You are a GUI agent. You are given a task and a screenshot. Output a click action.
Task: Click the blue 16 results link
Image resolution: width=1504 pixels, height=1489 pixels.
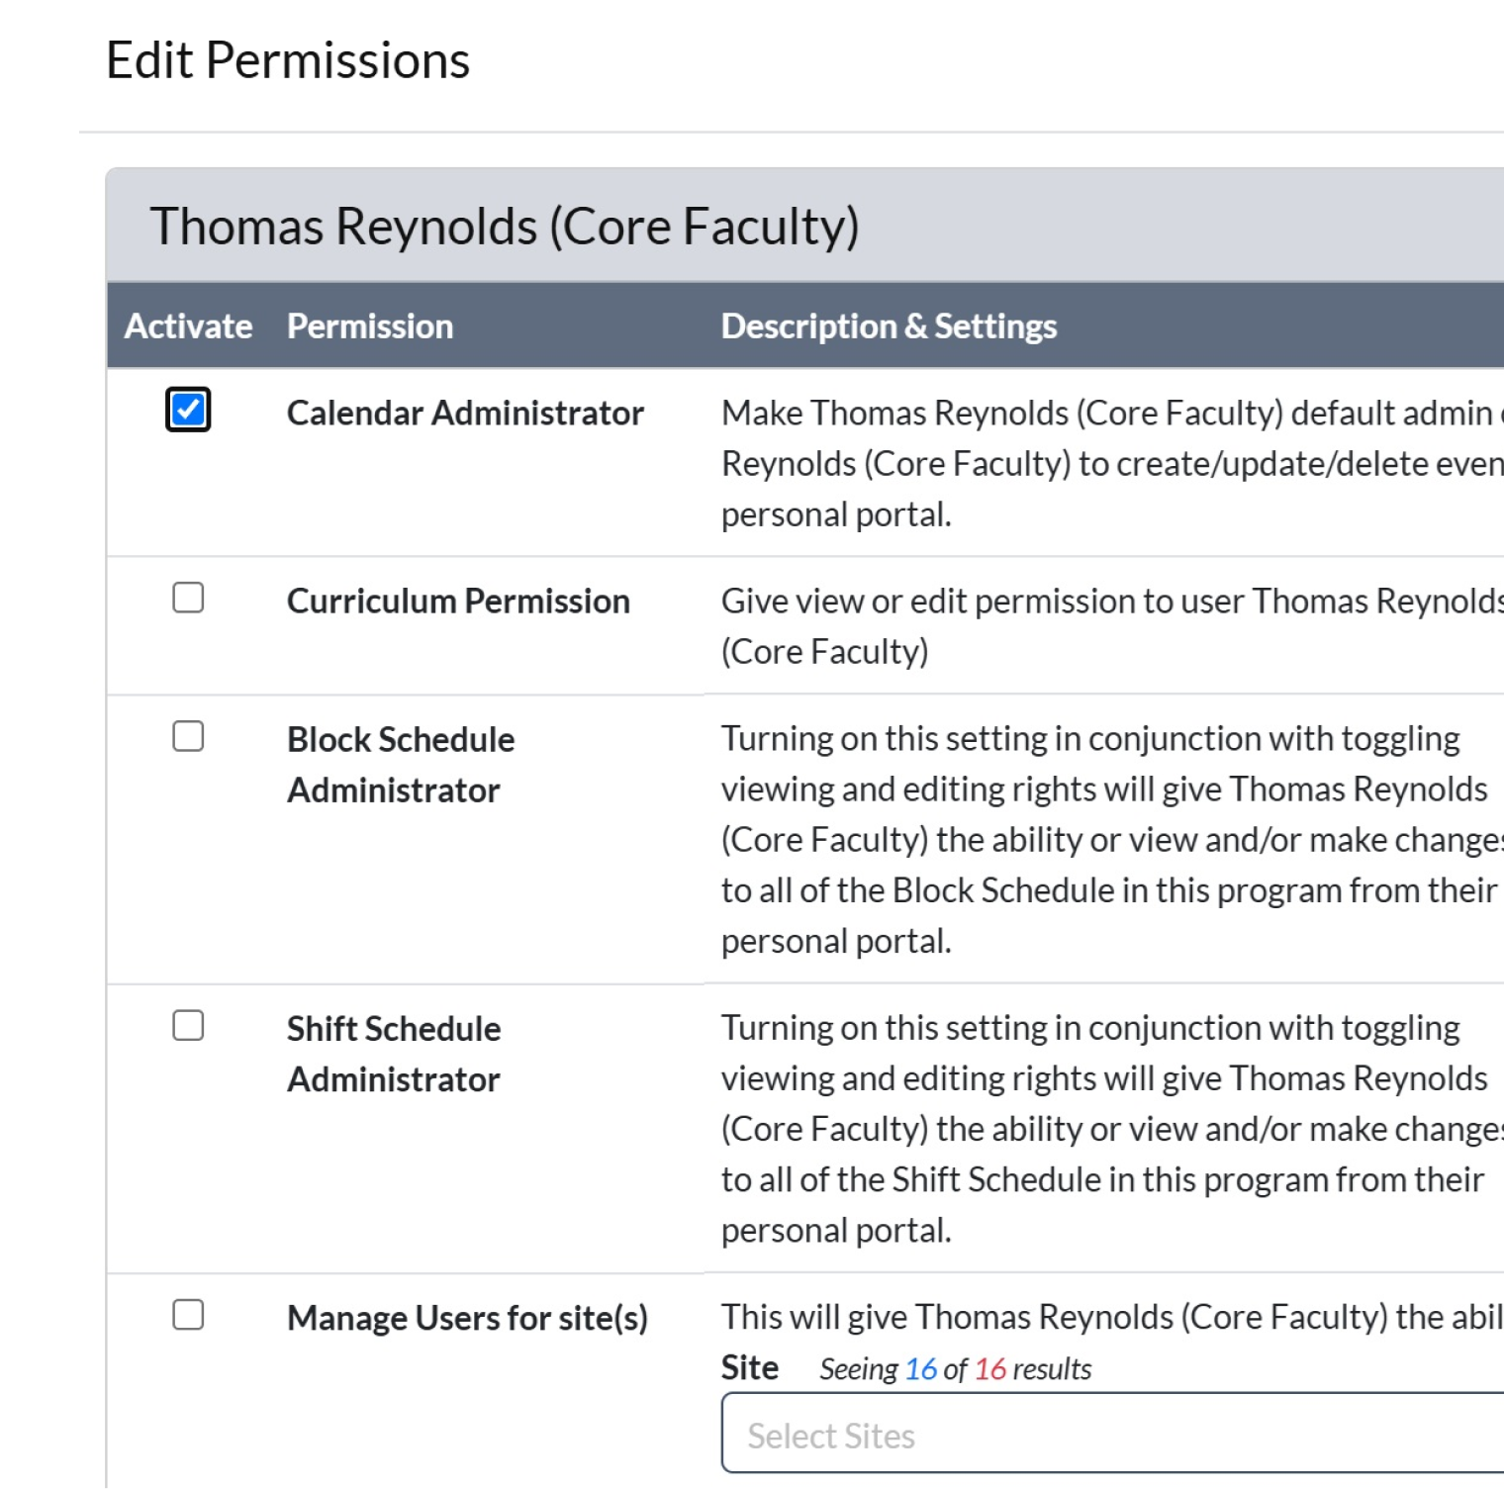pyautogui.click(x=920, y=1368)
